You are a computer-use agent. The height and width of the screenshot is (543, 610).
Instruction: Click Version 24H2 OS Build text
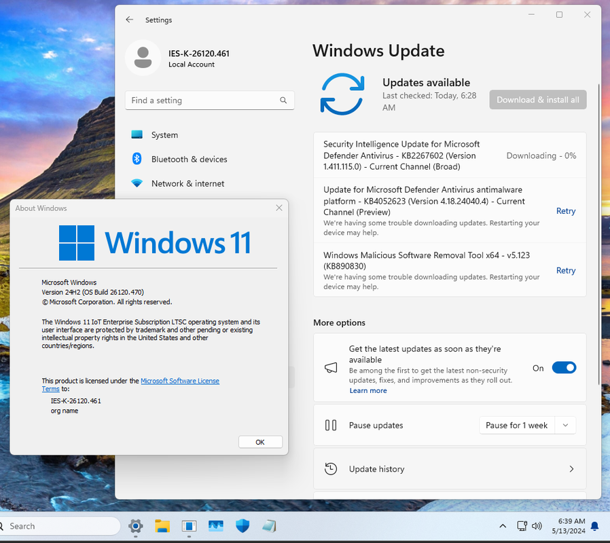pyautogui.click(x=92, y=293)
